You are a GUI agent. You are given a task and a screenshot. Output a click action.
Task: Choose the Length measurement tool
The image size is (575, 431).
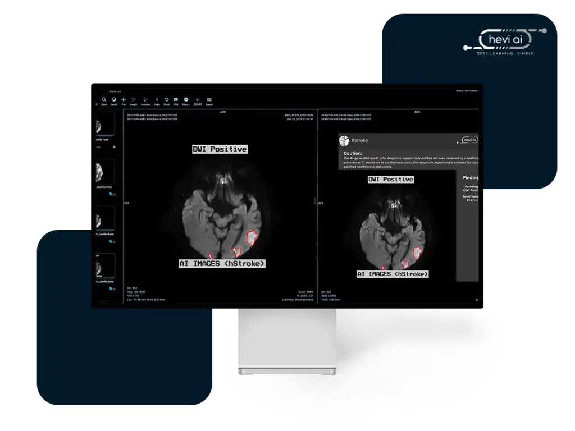(133, 100)
